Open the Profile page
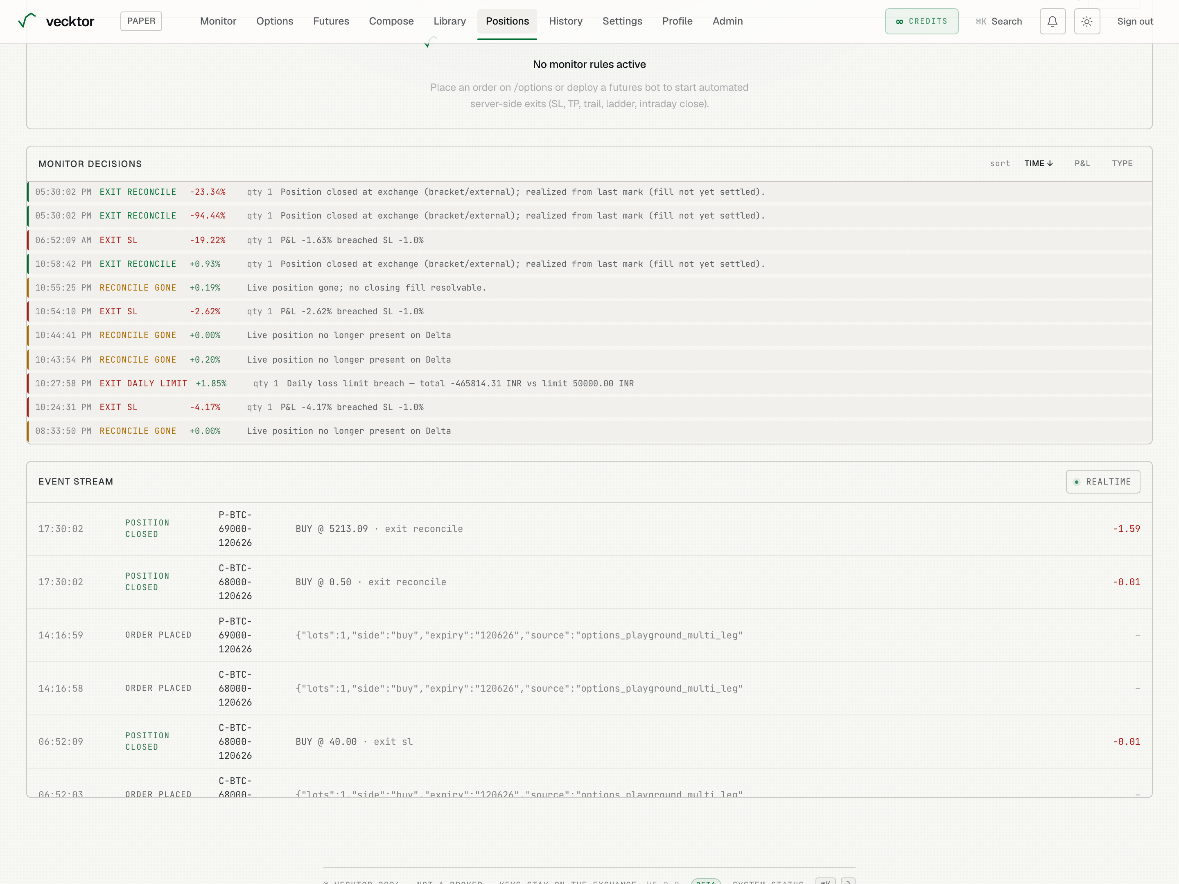 click(x=677, y=21)
